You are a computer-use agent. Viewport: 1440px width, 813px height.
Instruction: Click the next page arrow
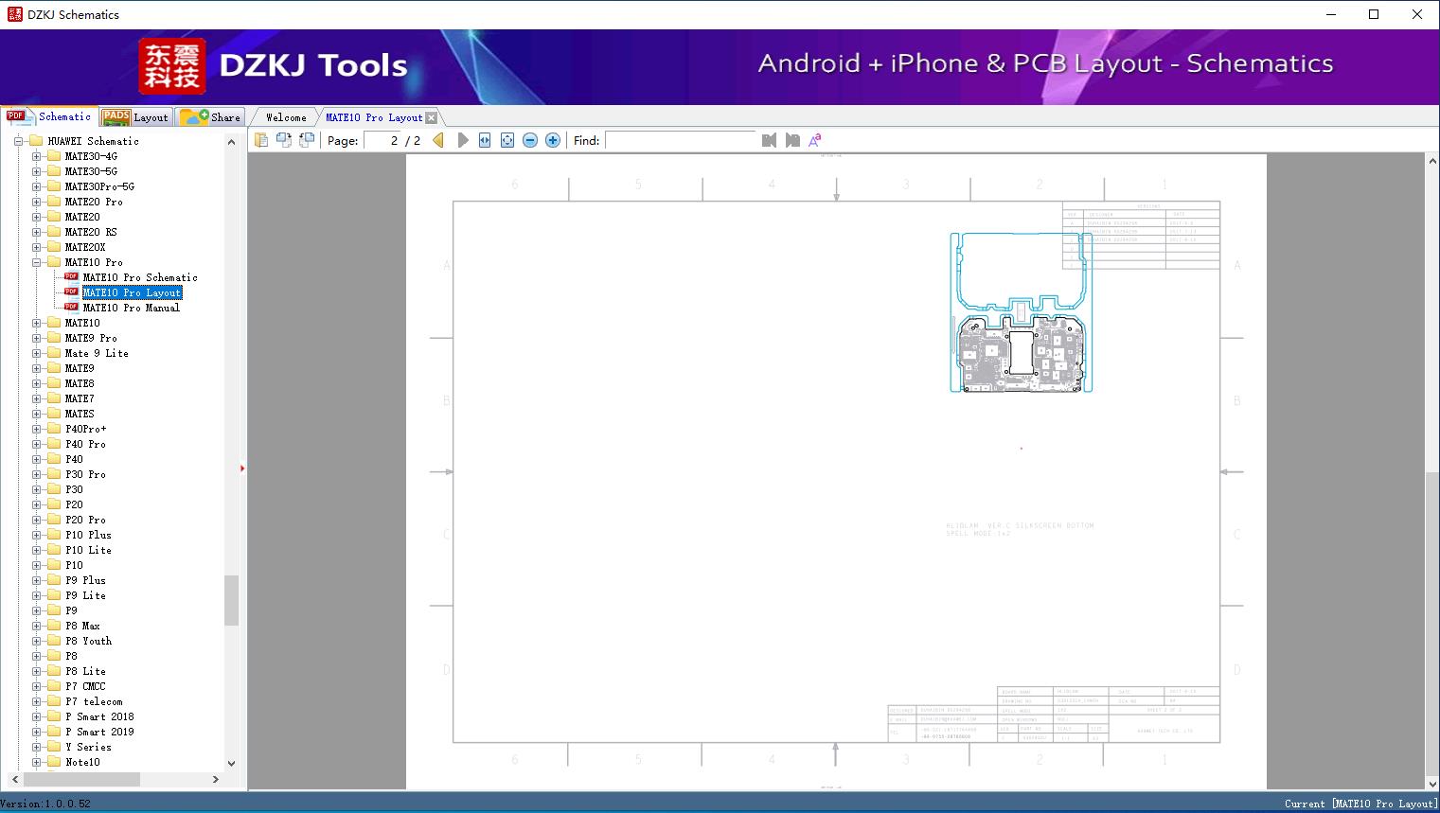point(463,140)
